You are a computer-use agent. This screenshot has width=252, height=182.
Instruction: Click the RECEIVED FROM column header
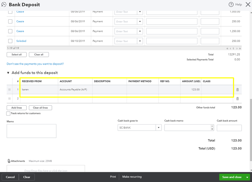[32, 81]
